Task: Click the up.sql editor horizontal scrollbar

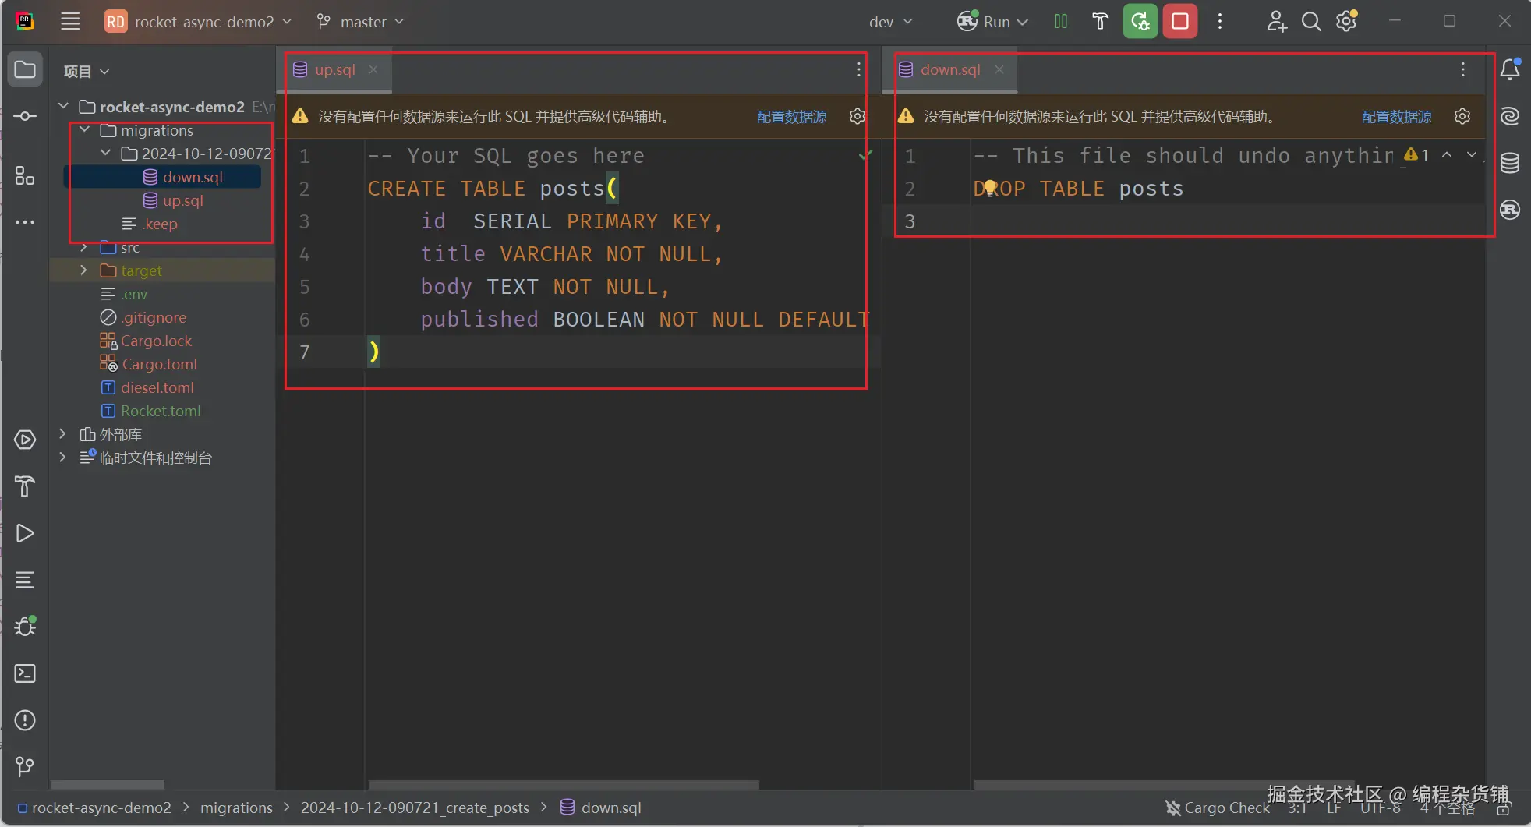Action: pyautogui.click(x=563, y=785)
